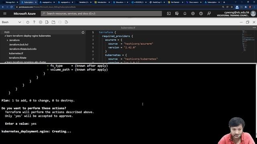Bookmark this page with the star icon
257x144 pixels.
point(232,7)
